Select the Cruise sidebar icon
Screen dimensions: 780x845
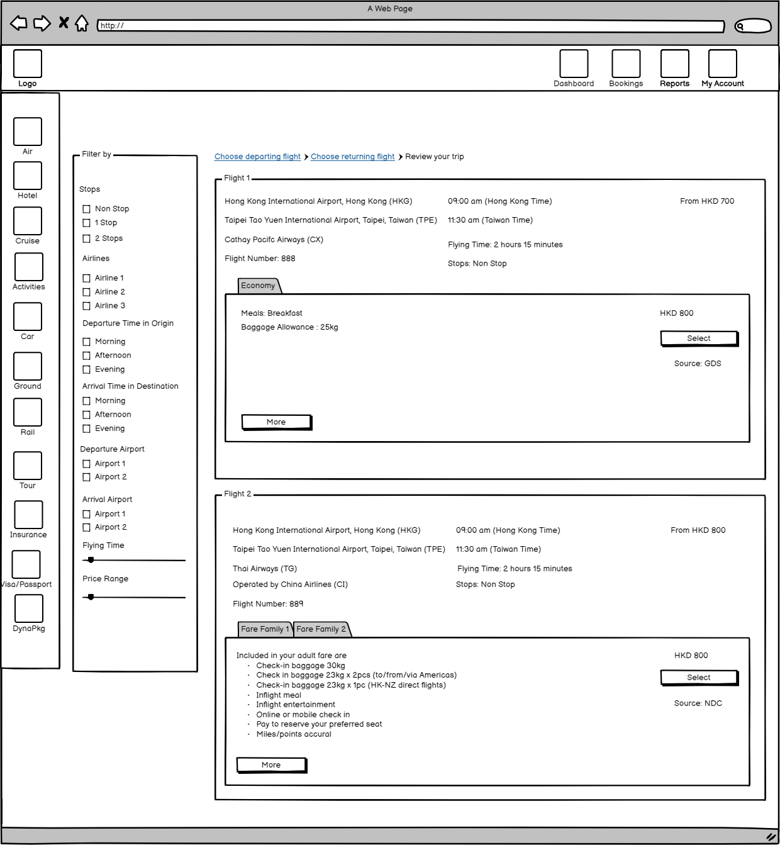pos(28,221)
